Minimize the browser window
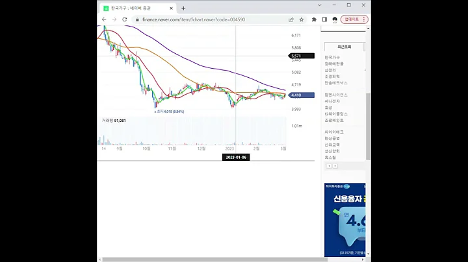 pos(334,5)
